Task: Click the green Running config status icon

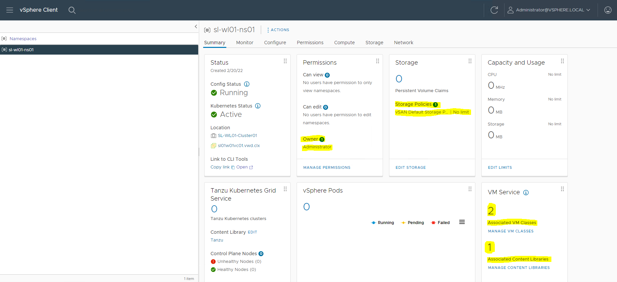Action: (x=214, y=93)
